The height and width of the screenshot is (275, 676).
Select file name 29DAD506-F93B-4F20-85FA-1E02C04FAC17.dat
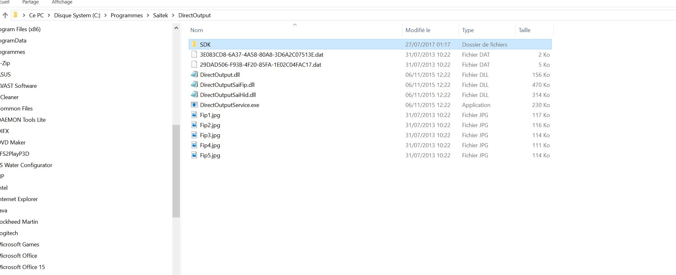[x=260, y=65]
